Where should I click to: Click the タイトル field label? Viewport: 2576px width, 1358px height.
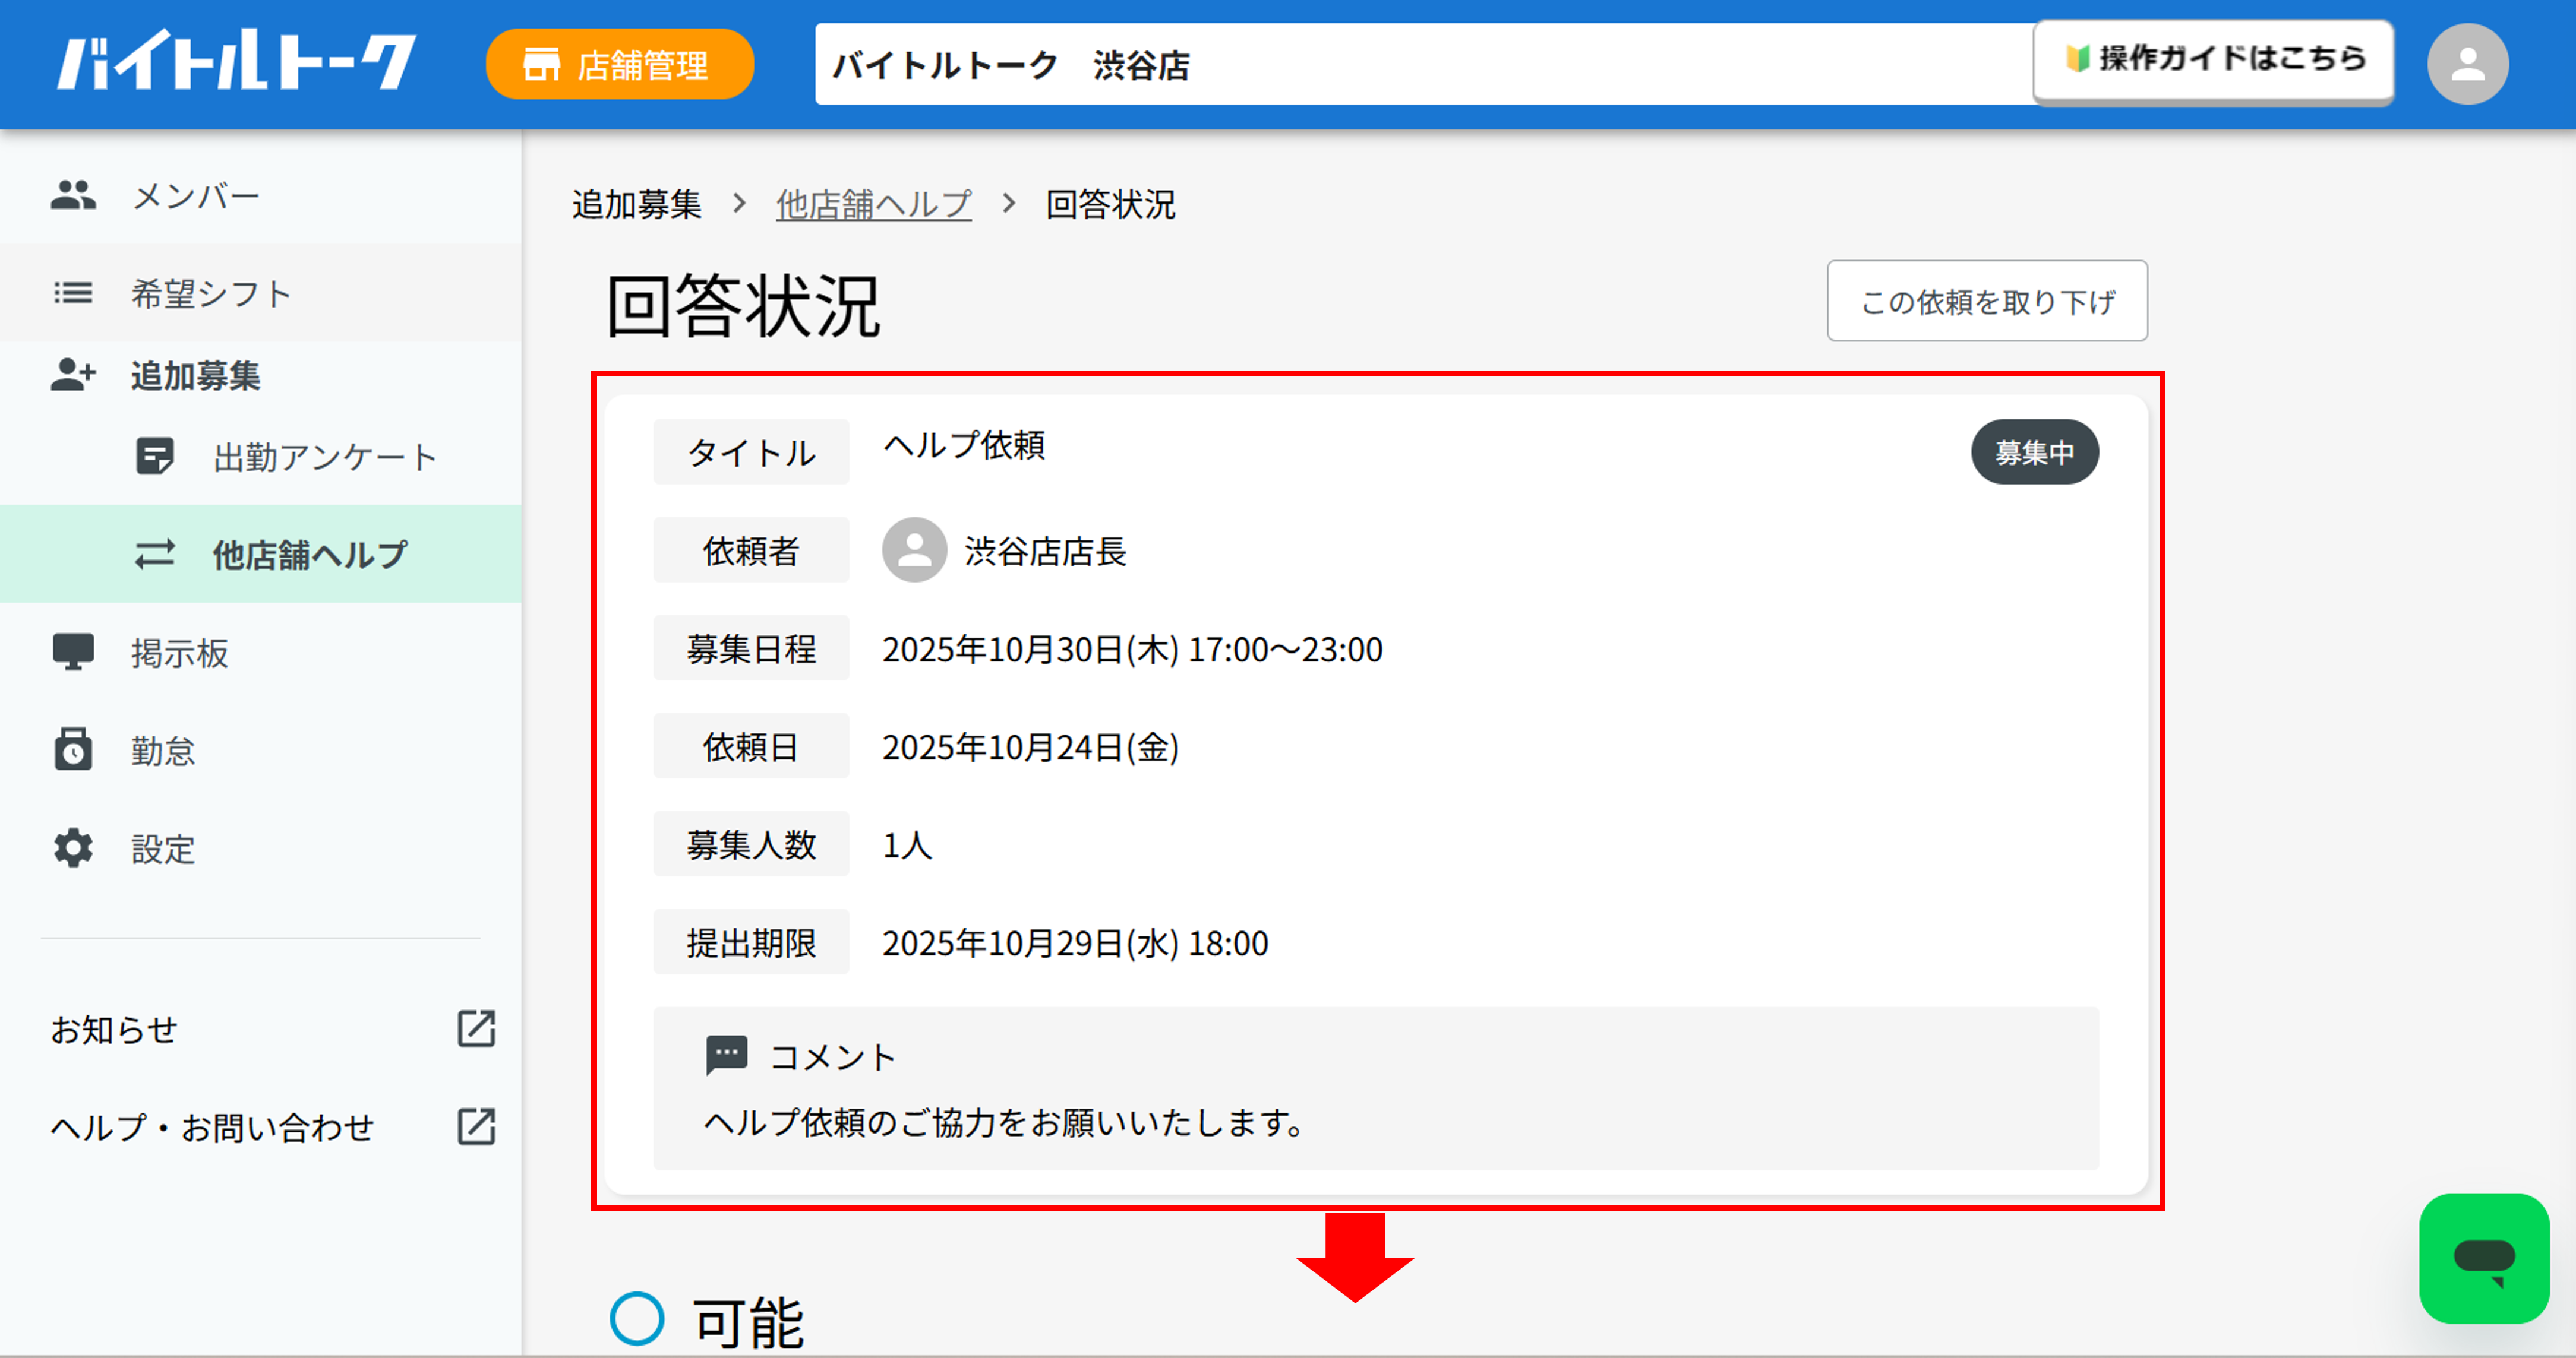pyautogui.click(x=751, y=452)
